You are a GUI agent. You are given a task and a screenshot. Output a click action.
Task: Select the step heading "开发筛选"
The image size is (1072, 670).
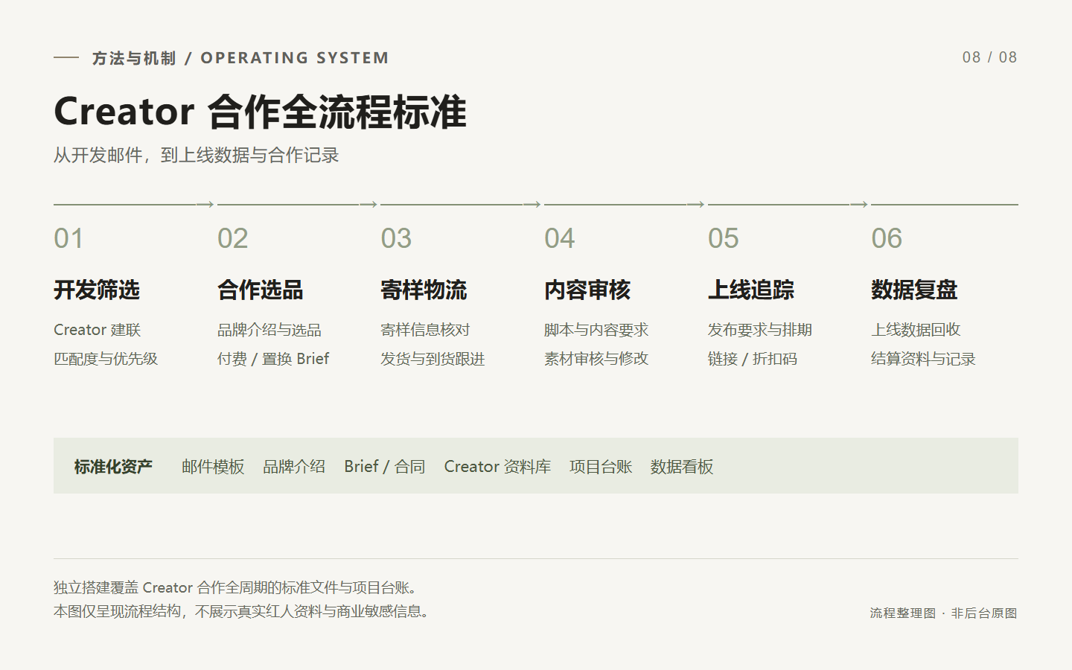(x=97, y=290)
